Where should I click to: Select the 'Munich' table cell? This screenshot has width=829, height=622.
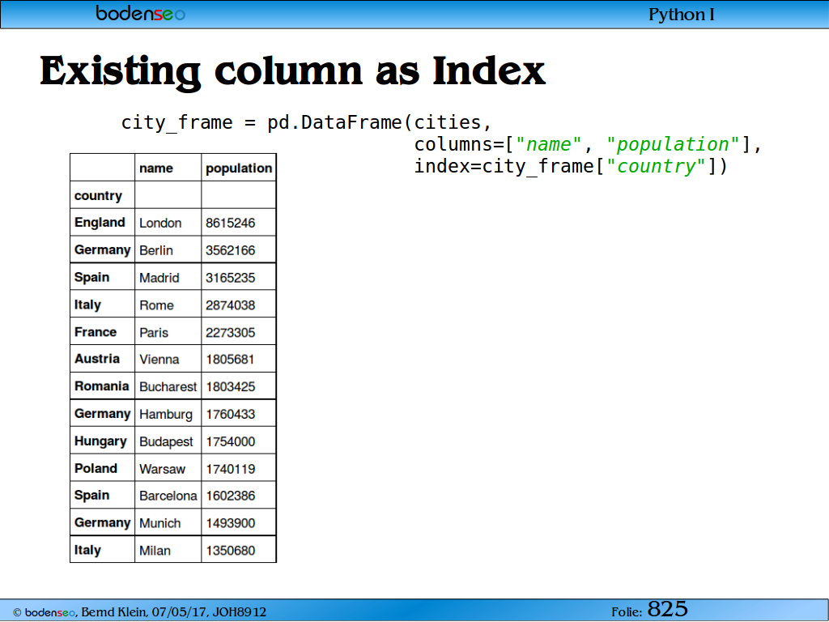[168, 523]
